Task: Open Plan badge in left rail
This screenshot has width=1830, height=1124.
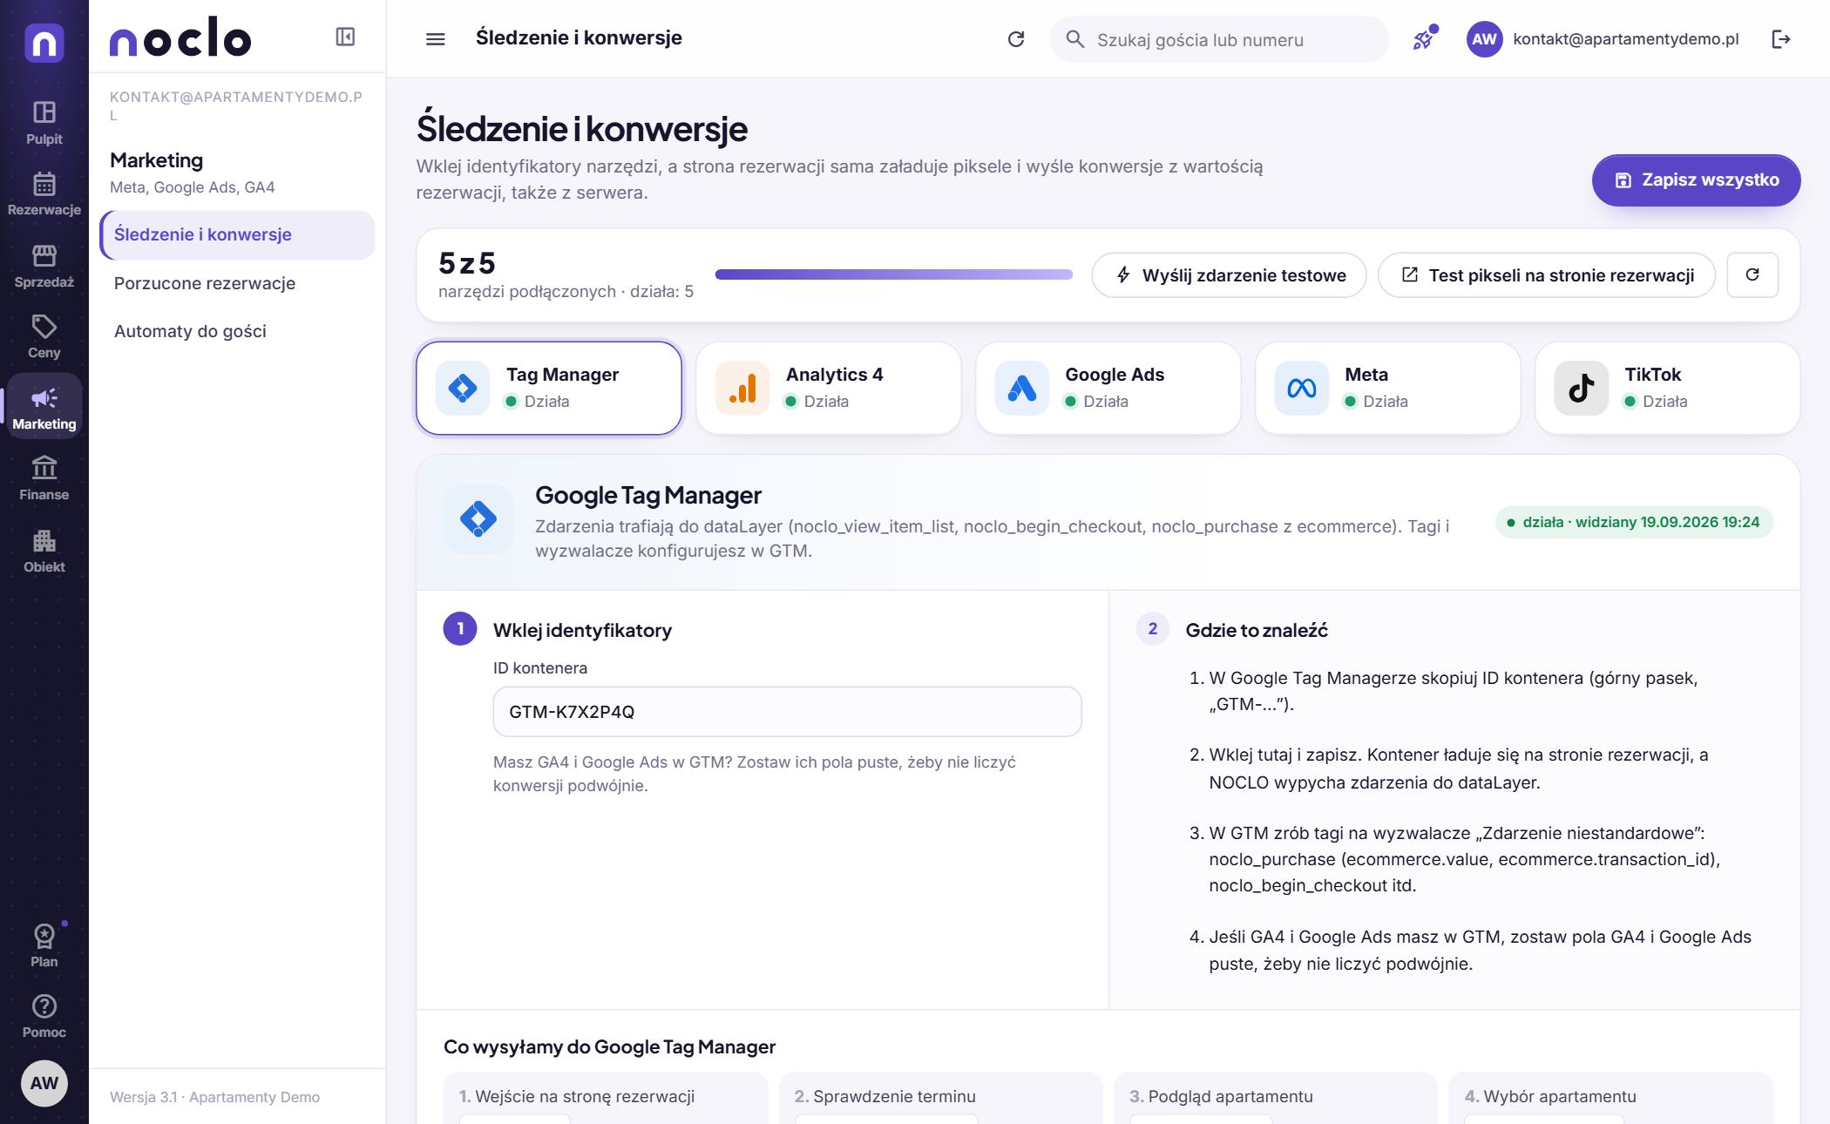Action: [x=44, y=946]
